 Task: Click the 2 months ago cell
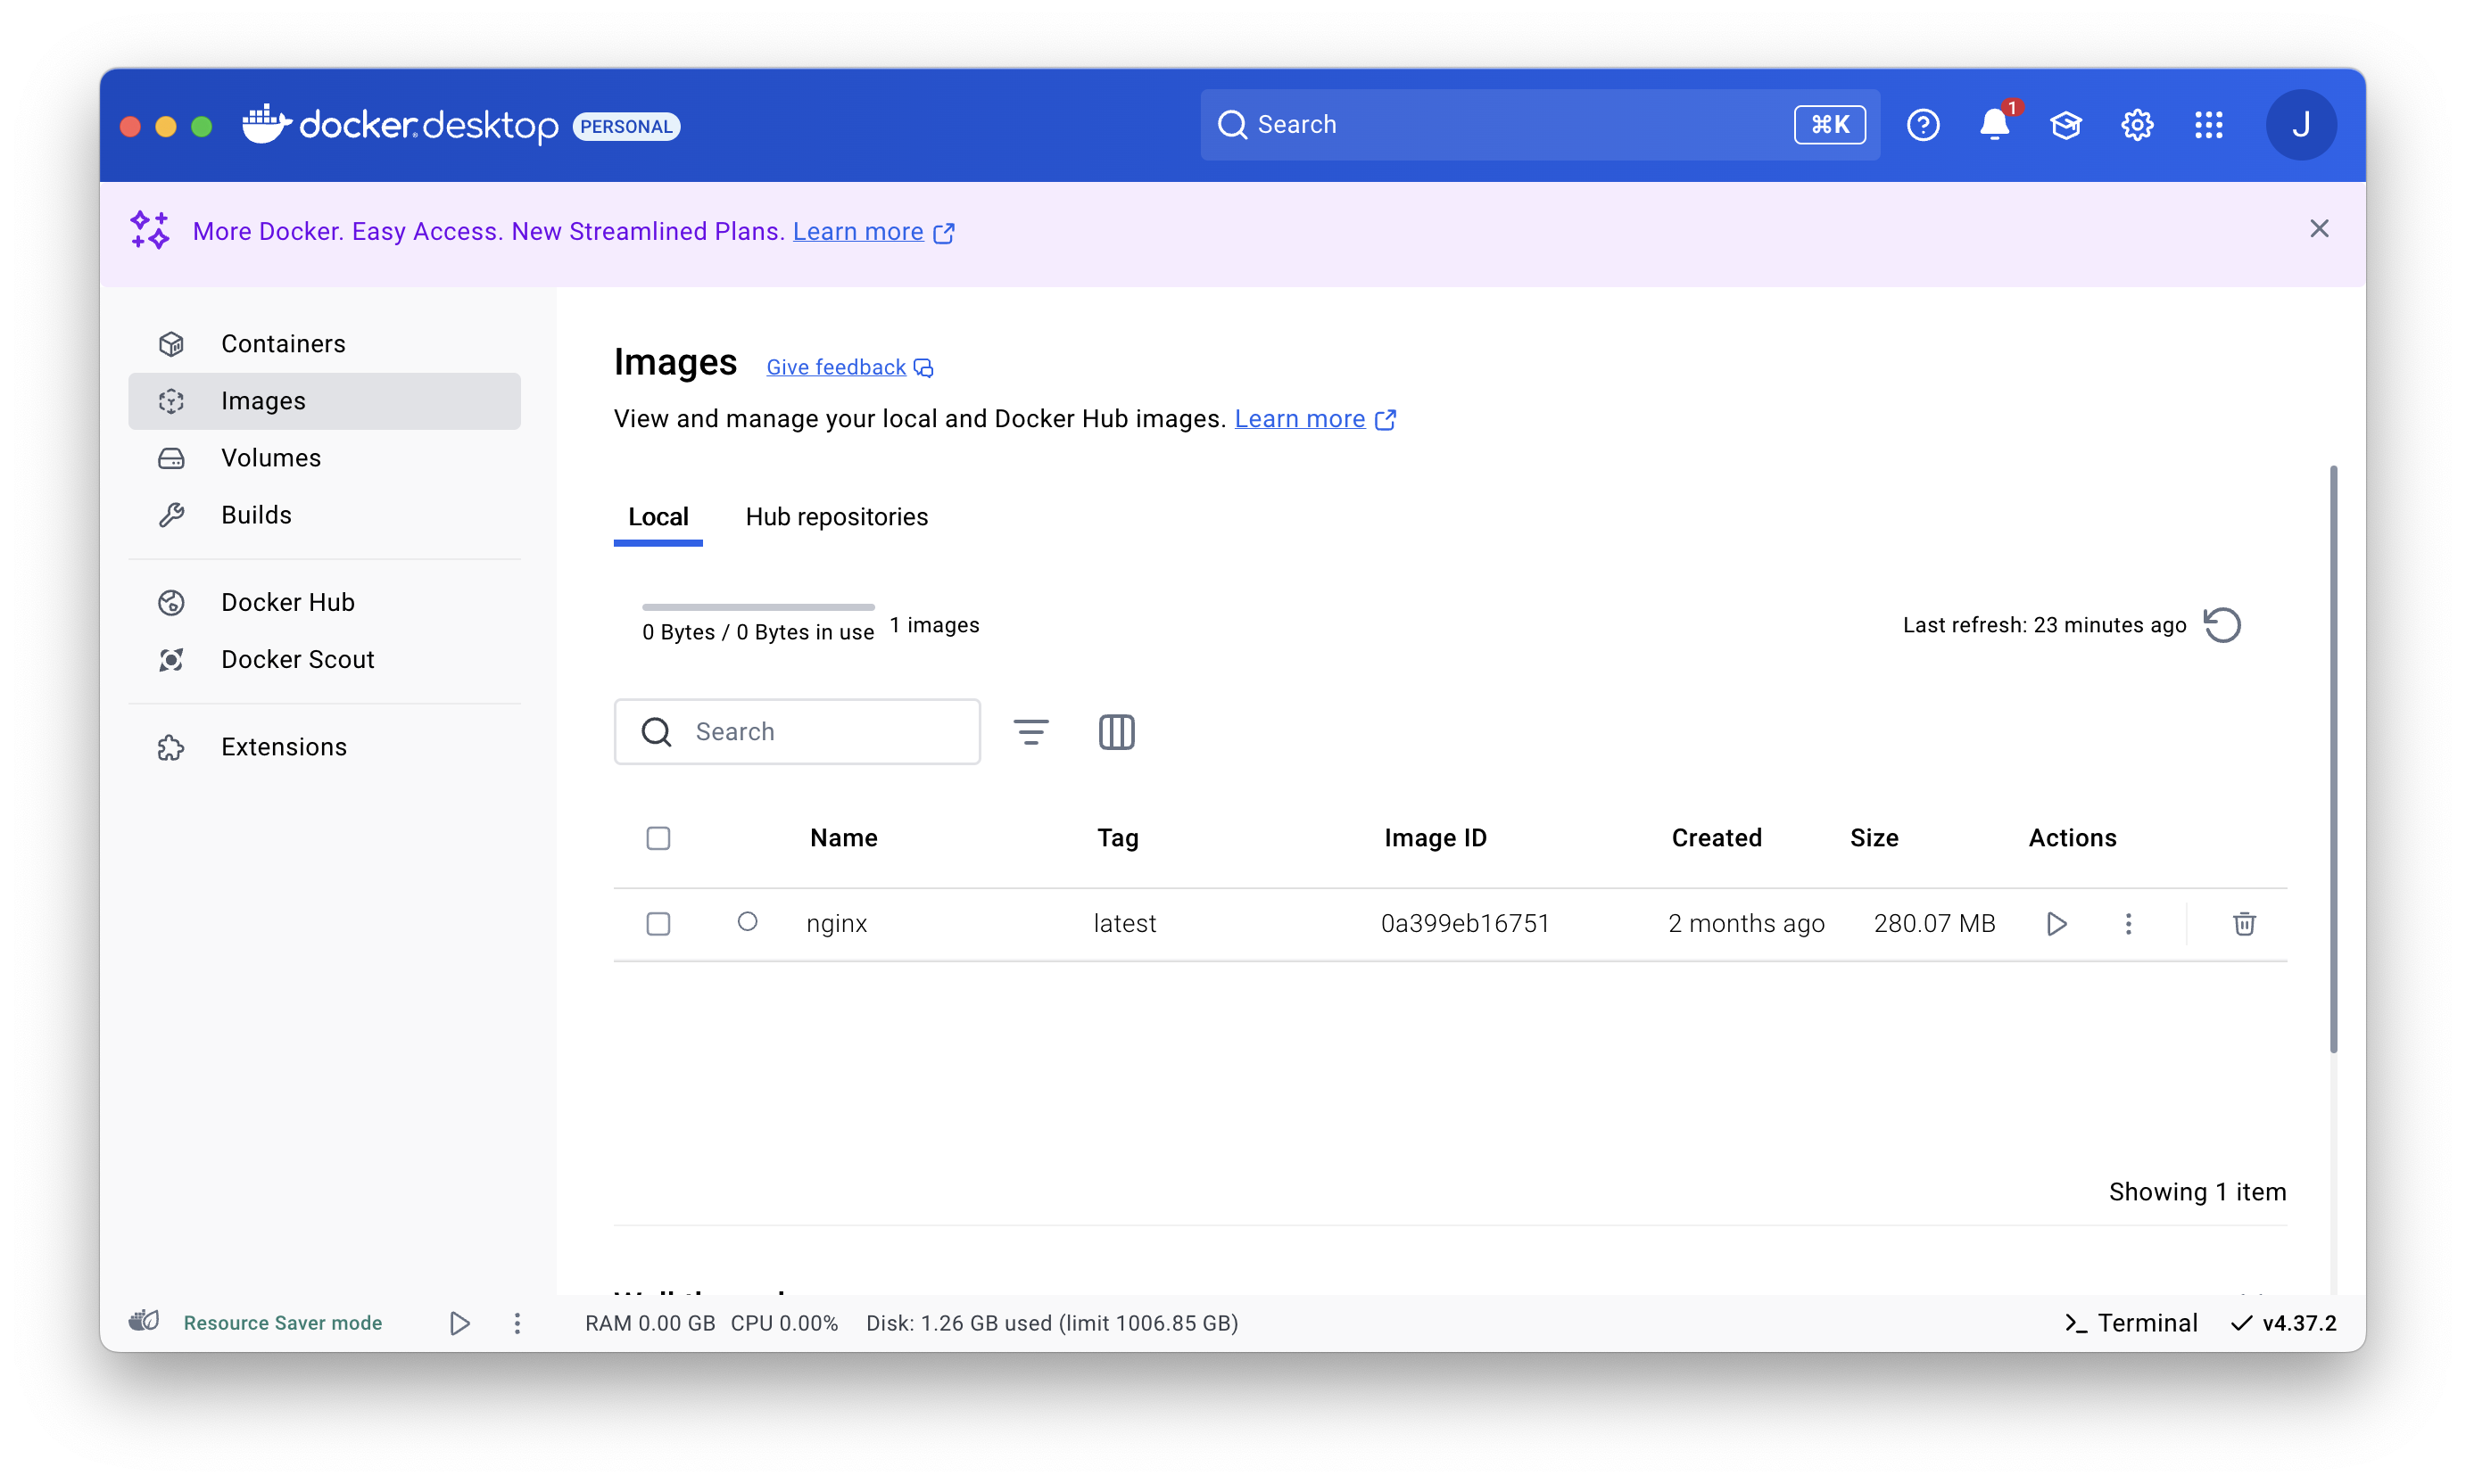pos(1746,924)
